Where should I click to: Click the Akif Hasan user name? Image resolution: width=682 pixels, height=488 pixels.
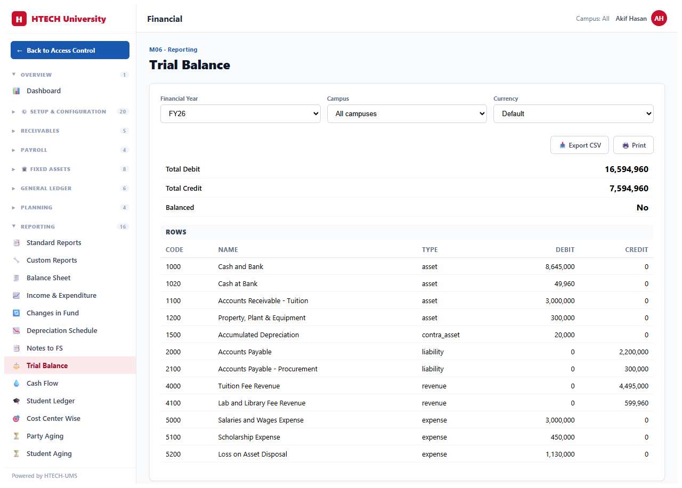pos(631,19)
